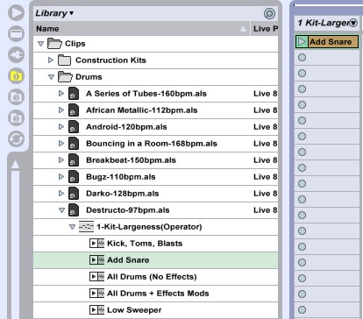Open the Library dropdown menu
This screenshot has height=319, width=363.
54,13
